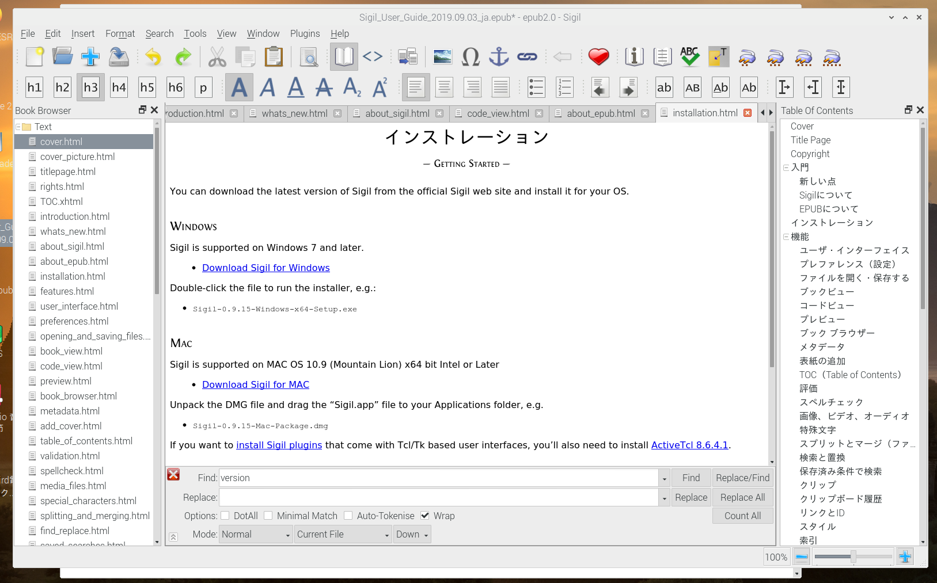Screen dimensions: 937x583
Task: Donate with the red heart icon
Action: [x=598, y=57]
